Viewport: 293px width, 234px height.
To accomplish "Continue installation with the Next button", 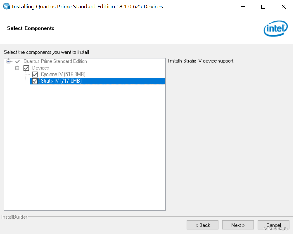I will point(238,225).
